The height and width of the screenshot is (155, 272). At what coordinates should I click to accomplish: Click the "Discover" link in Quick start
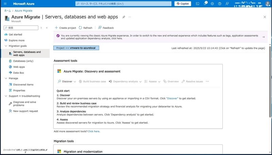172,98
